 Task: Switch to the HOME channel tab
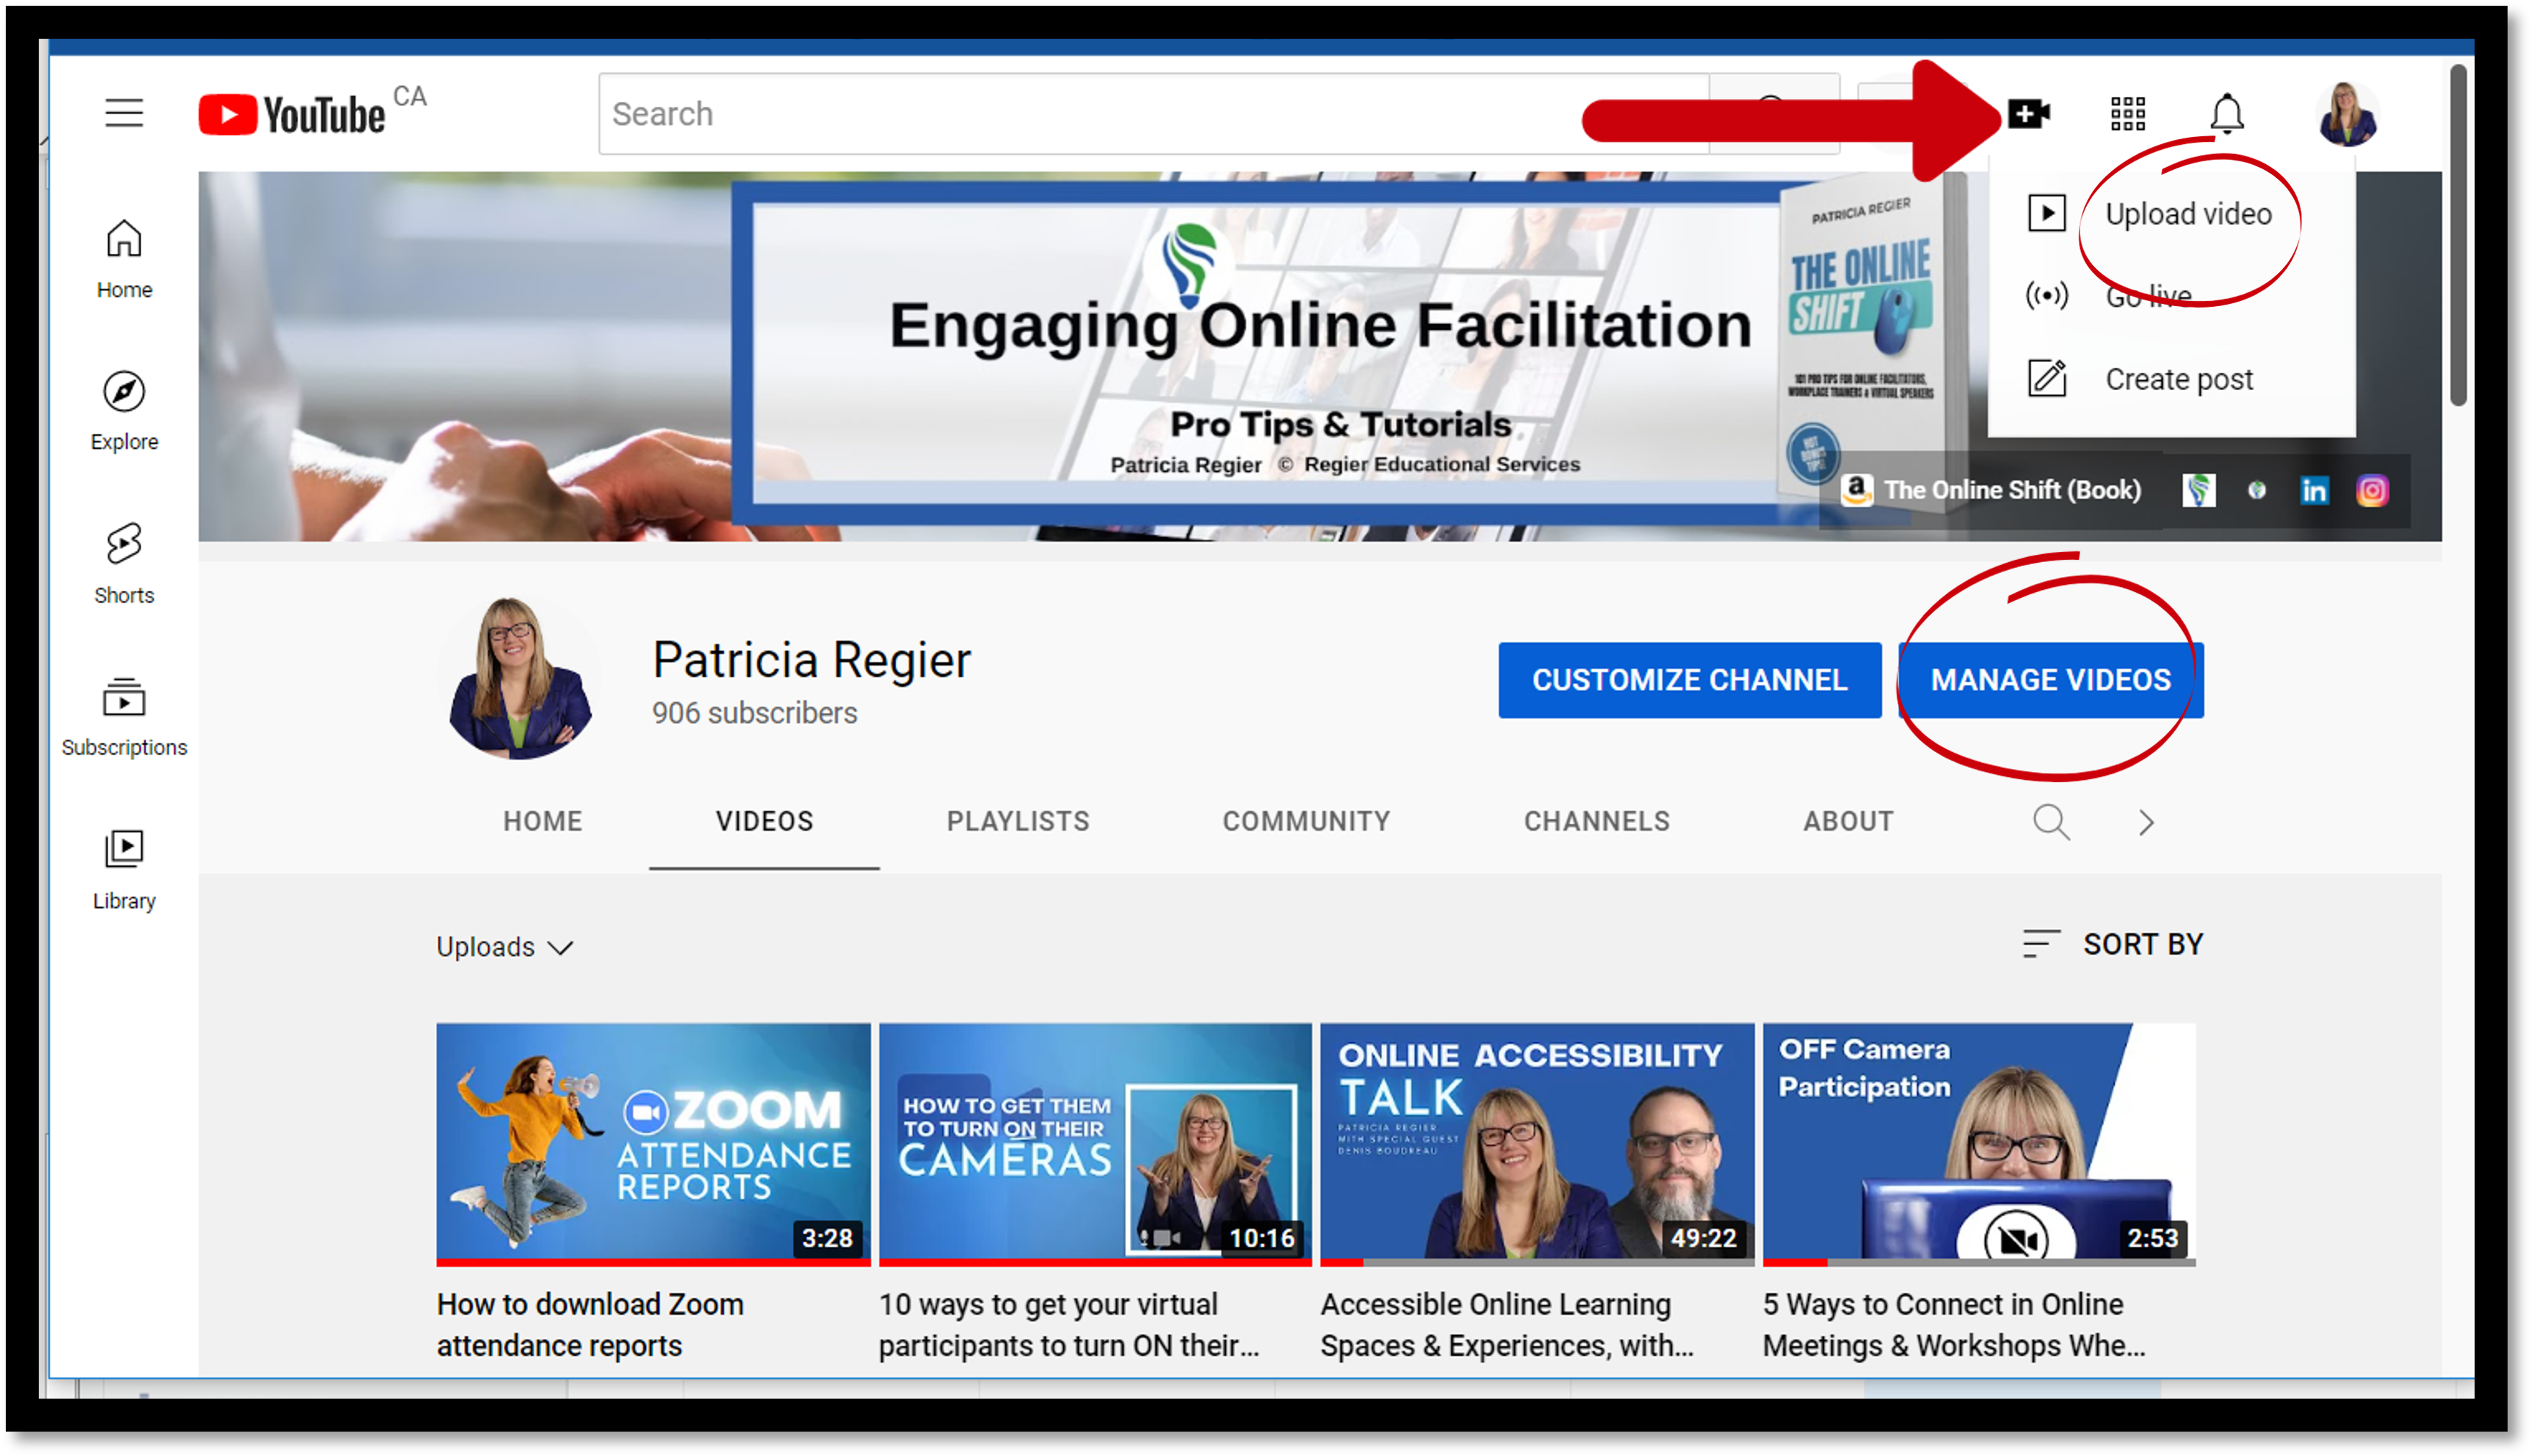(x=542, y=821)
